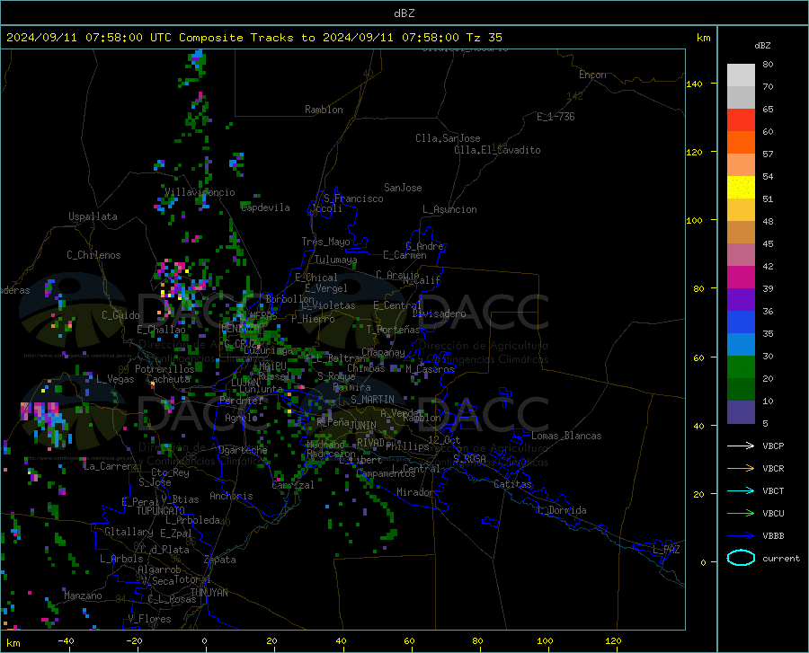Click the 'Tz 35' threshold text
This screenshot has width=809, height=653.
point(484,38)
